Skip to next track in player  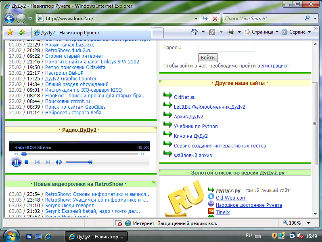(x=48, y=162)
